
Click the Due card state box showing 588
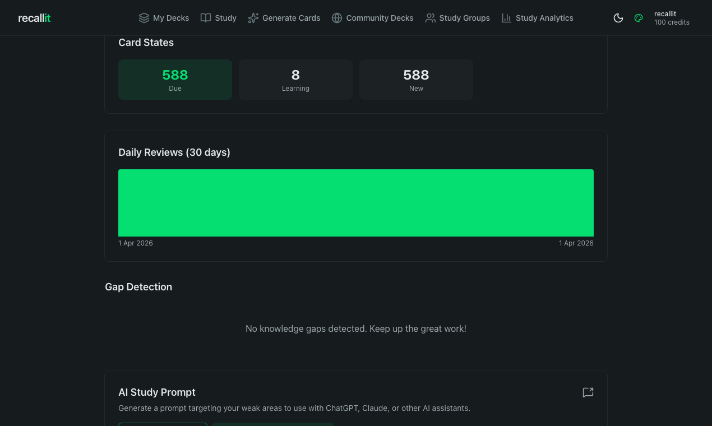pos(175,79)
